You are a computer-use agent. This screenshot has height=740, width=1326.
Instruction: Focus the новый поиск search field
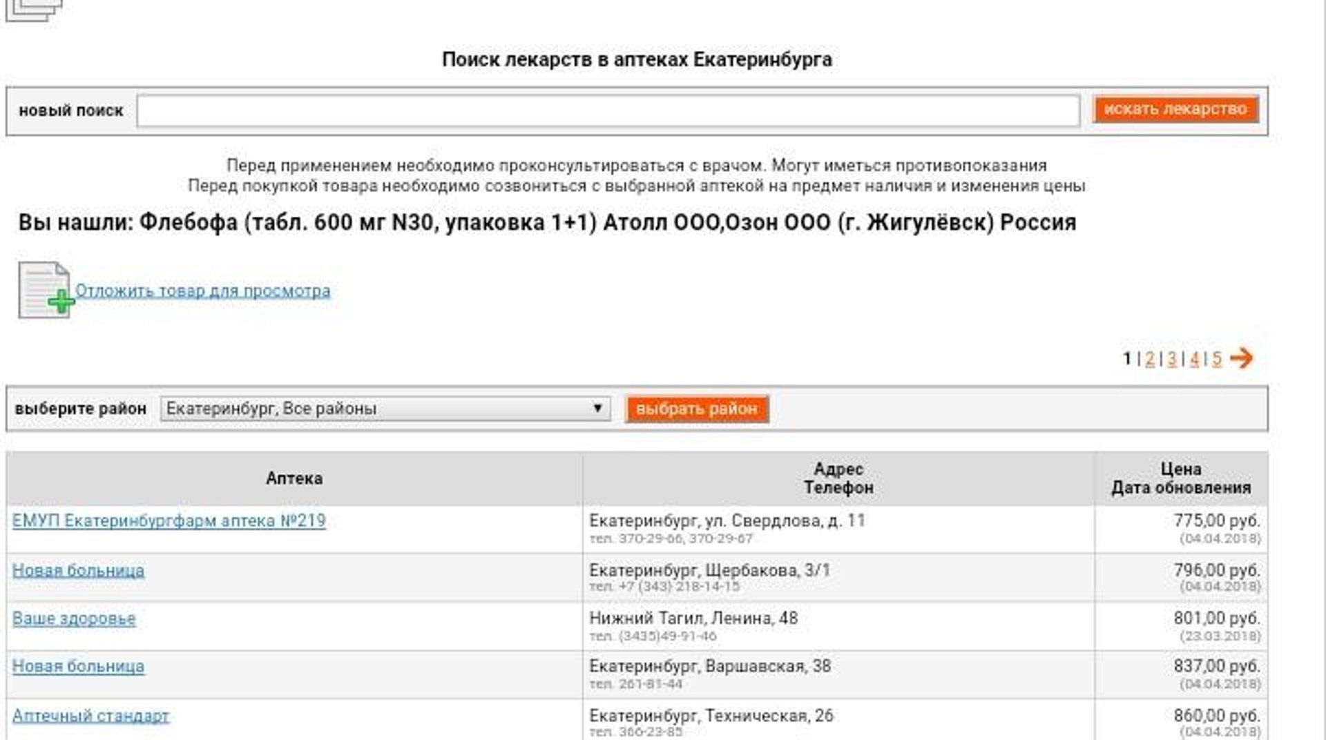pos(608,110)
